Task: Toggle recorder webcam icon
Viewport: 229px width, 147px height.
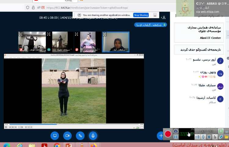Action: 209,137
